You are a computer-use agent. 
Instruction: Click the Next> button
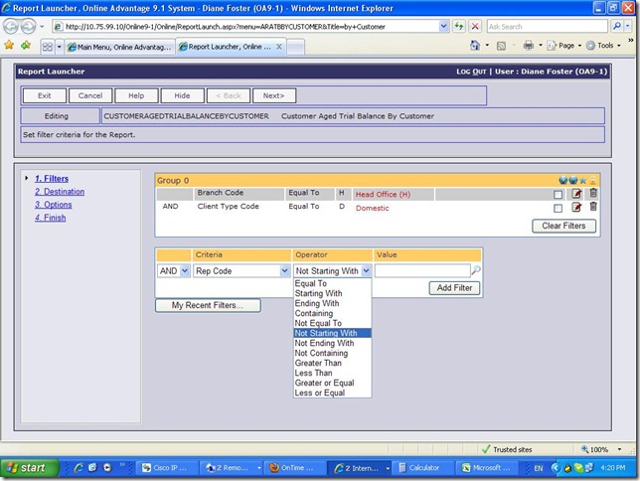[274, 95]
